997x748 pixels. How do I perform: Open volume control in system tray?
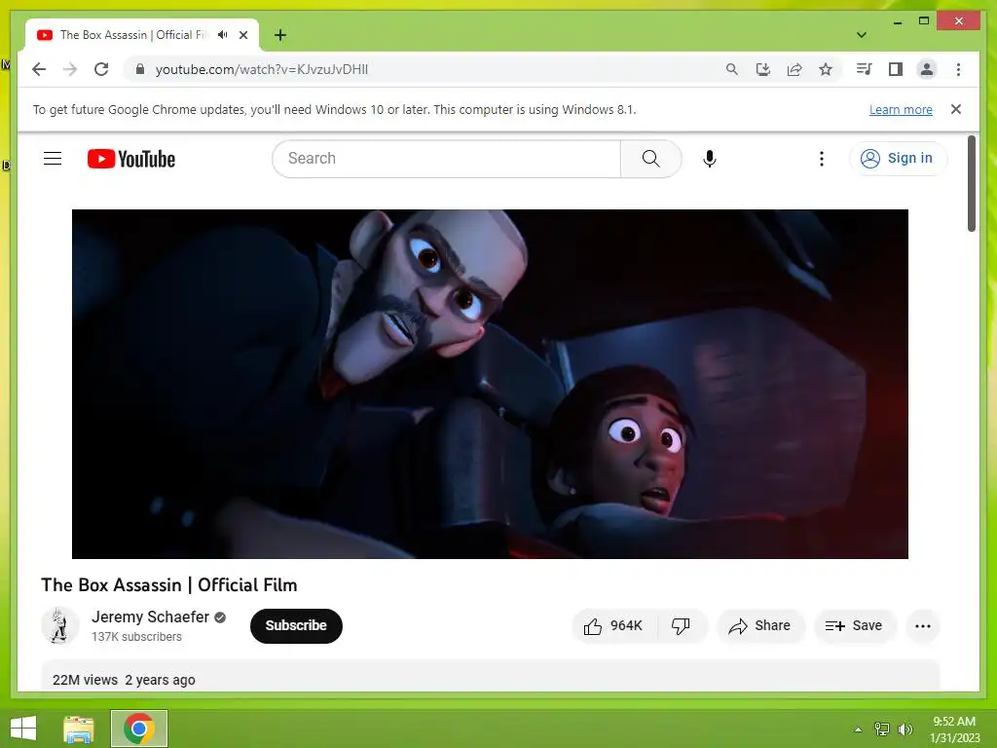pyautogui.click(x=905, y=729)
